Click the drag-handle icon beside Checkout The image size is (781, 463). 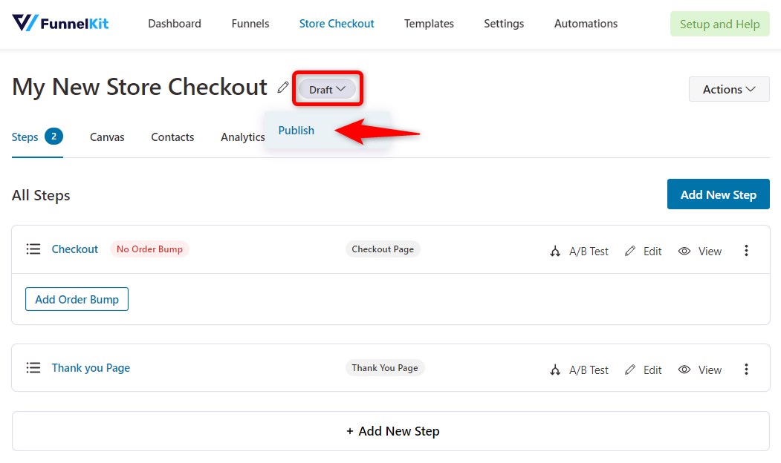pos(33,249)
